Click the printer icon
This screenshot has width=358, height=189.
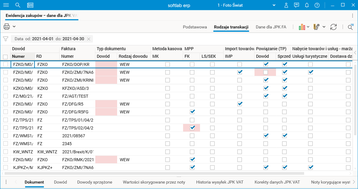pos(7,27)
